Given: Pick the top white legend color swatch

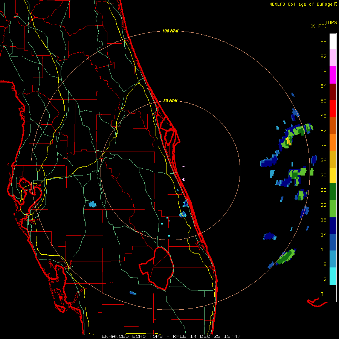Looking at the screenshot, I should click(x=333, y=41).
